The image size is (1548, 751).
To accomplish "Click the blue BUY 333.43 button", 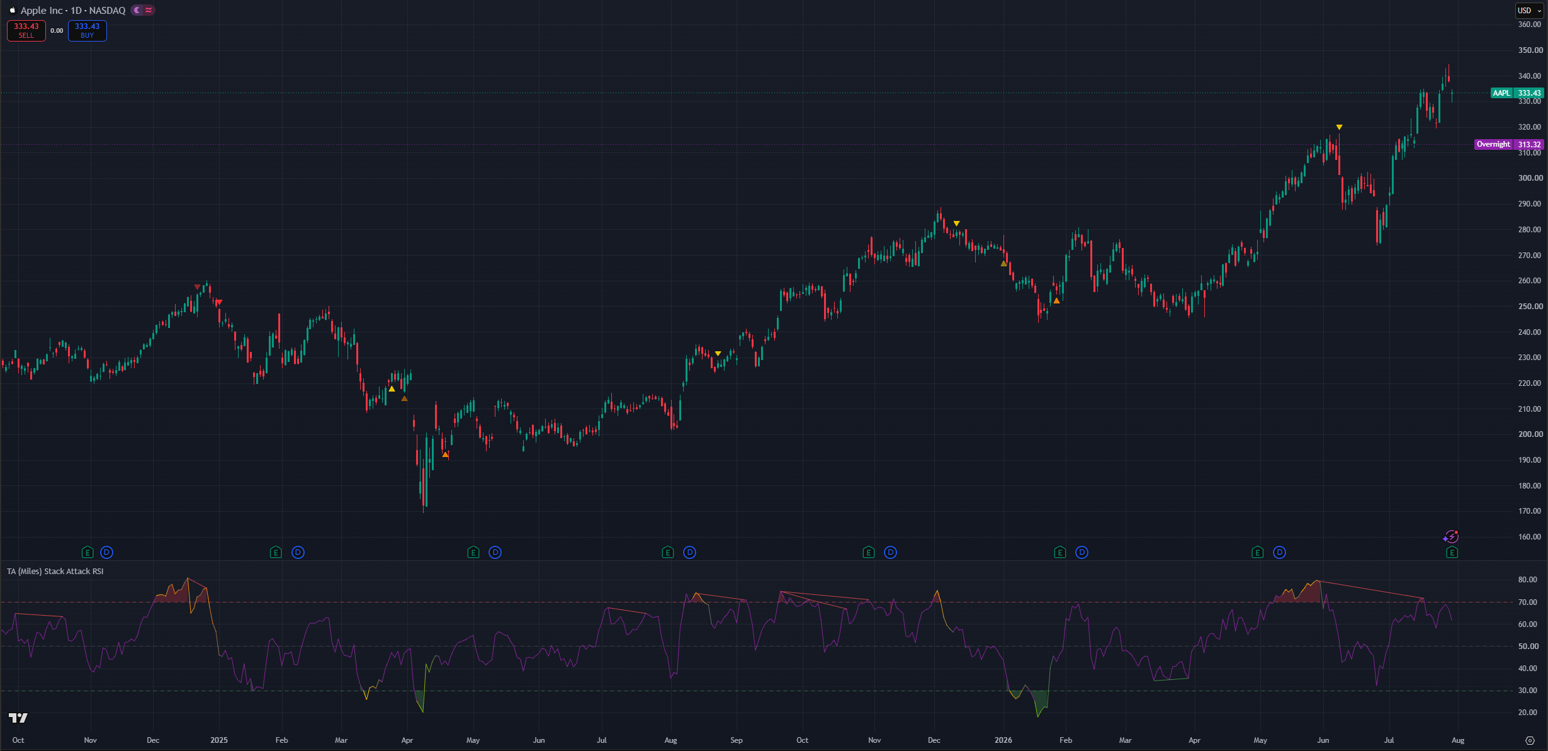I will click(x=88, y=31).
